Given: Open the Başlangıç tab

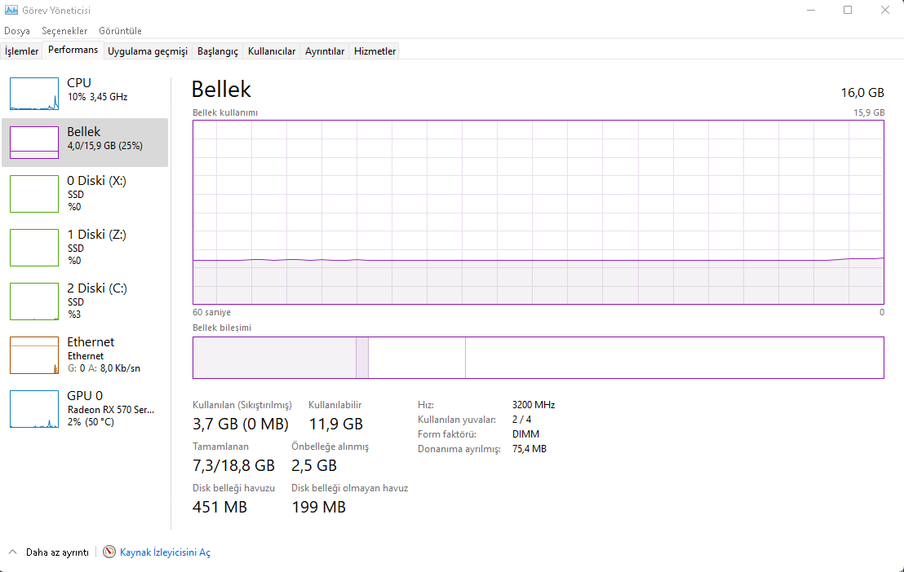Looking at the screenshot, I should click(217, 51).
